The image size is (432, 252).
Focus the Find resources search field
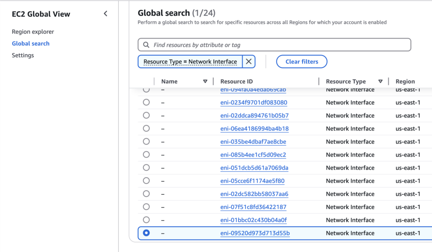click(x=278, y=45)
